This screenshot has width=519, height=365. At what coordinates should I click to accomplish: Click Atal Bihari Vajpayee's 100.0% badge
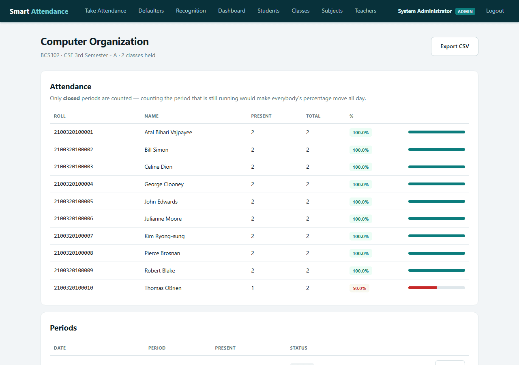[360, 133]
